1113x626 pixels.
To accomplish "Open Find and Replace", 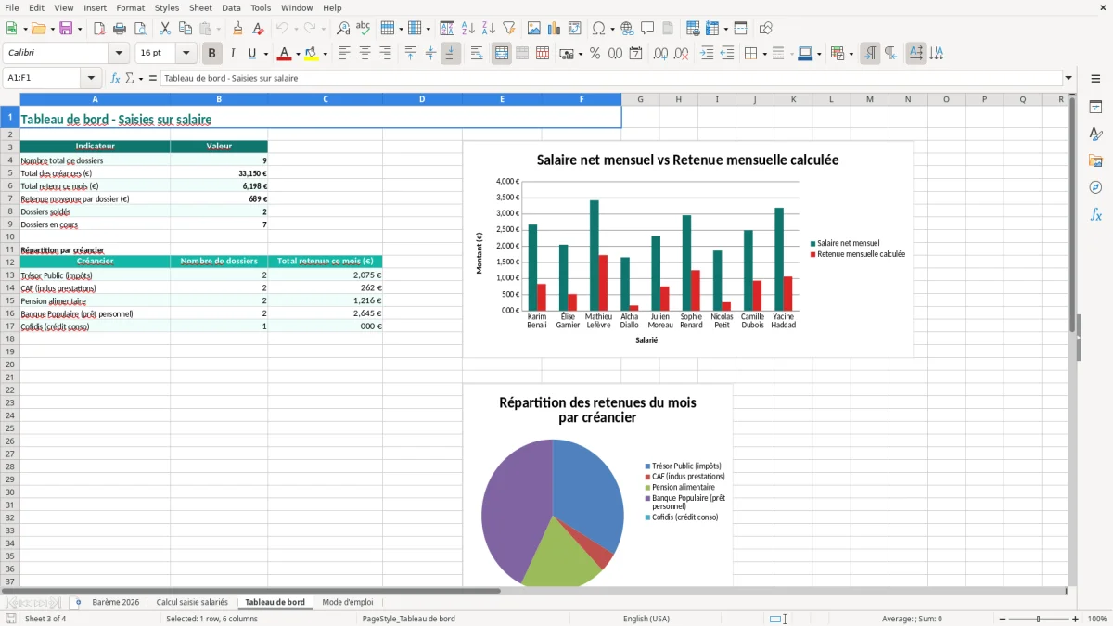I will pos(343,29).
